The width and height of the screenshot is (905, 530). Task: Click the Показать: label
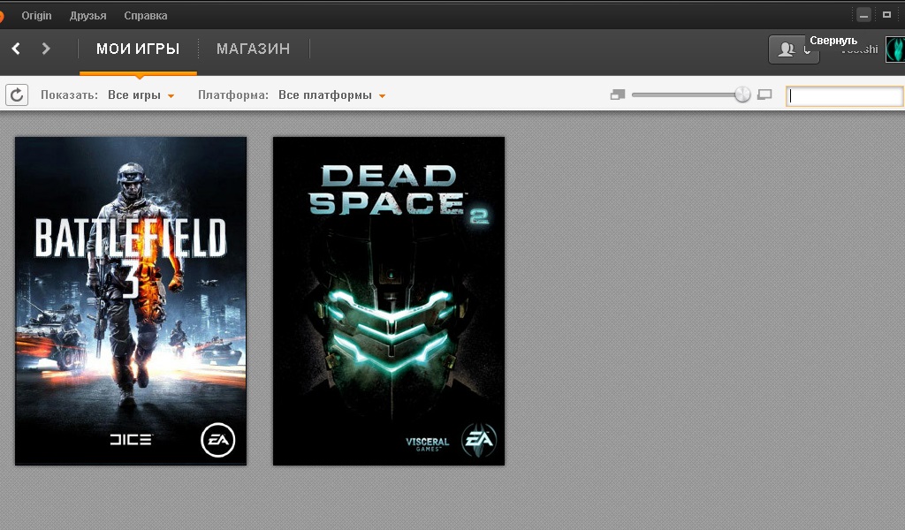pos(69,95)
